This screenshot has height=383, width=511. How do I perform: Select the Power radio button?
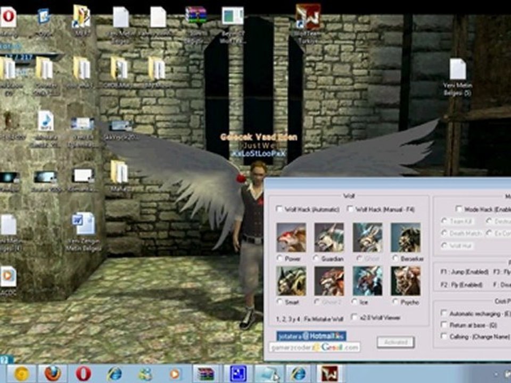pyautogui.click(x=279, y=259)
